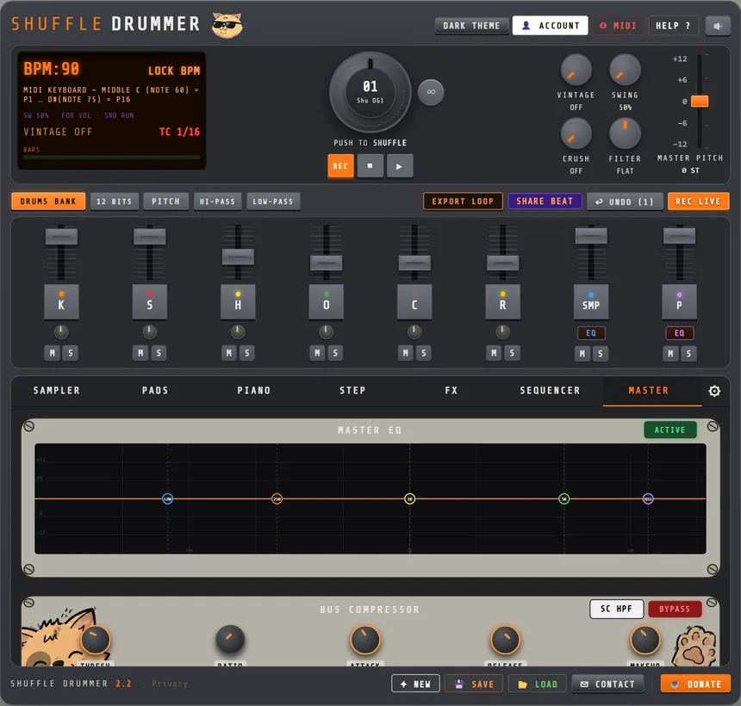Toggle LOCK BPM on the display

(174, 71)
